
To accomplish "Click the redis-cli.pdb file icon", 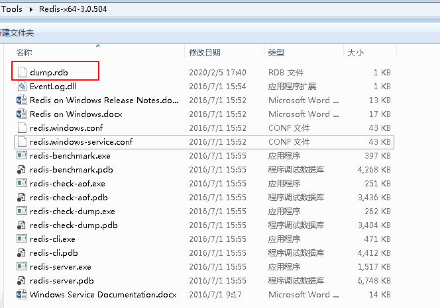I will point(22,252).
